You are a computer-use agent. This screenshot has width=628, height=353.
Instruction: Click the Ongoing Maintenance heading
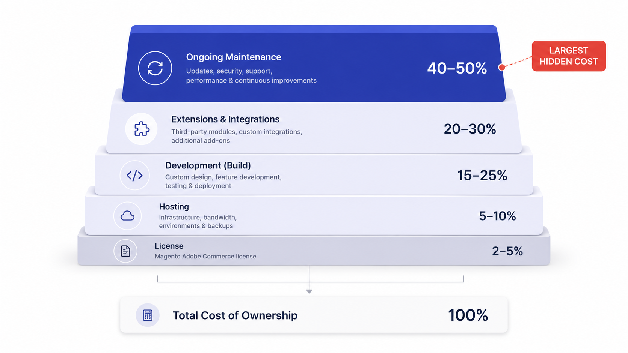pos(234,57)
